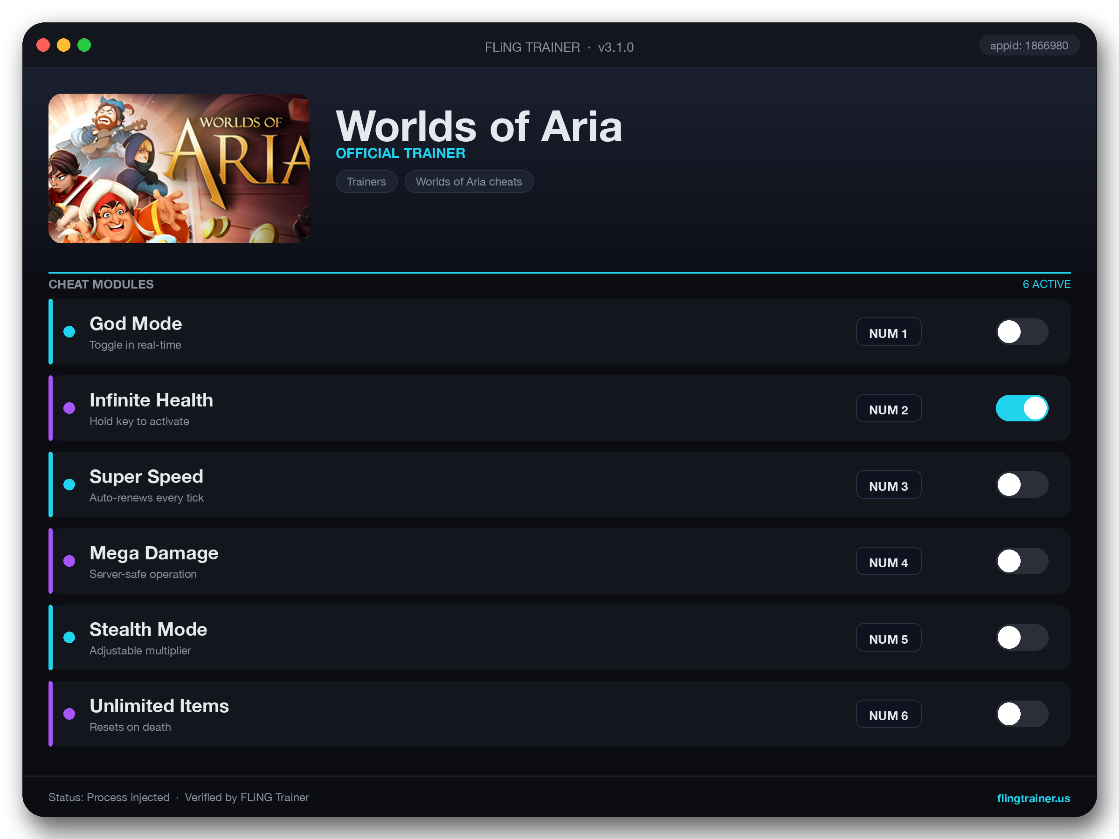Click the OFFICIAL TRAINER subtitle
The image size is (1119, 839).
pos(400,153)
